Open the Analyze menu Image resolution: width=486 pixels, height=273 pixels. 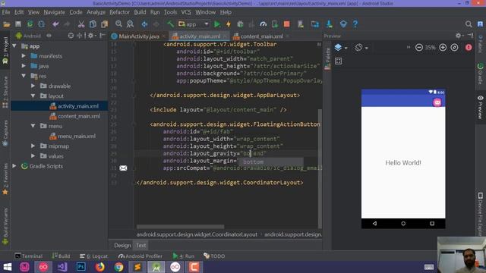(96, 12)
